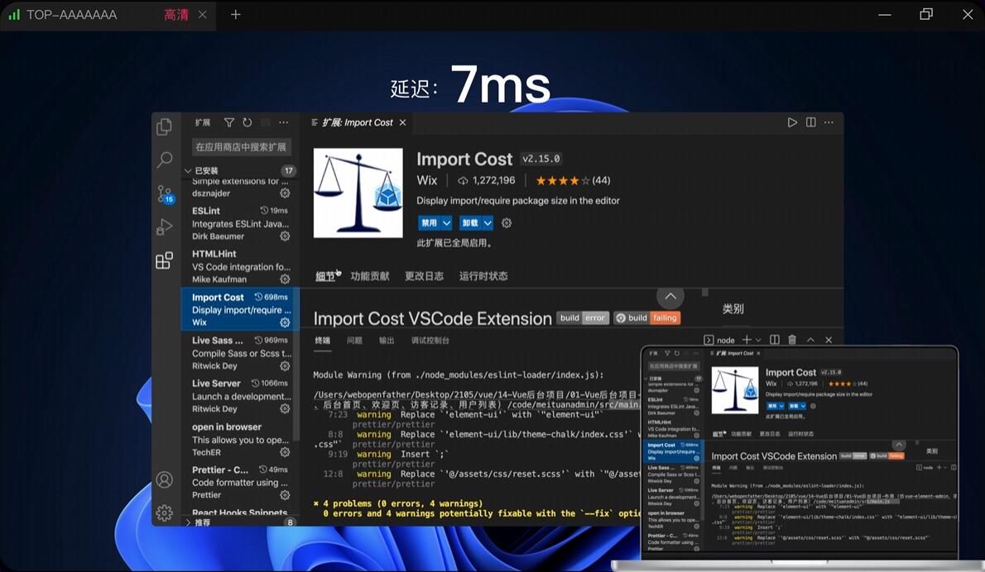The image size is (985, 572).
Task: Open ESLint extension gear settings
Action: click(x=285, y=236)
